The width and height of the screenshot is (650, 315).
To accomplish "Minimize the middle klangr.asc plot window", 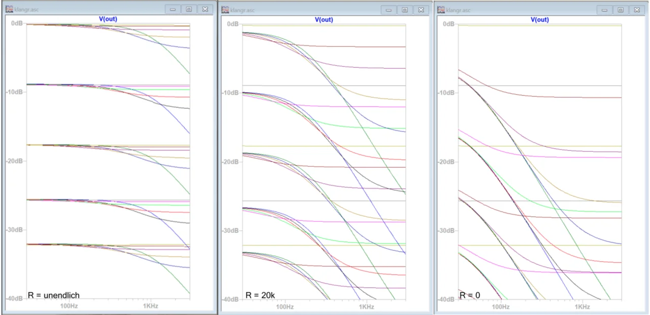I will coord(389,10).
